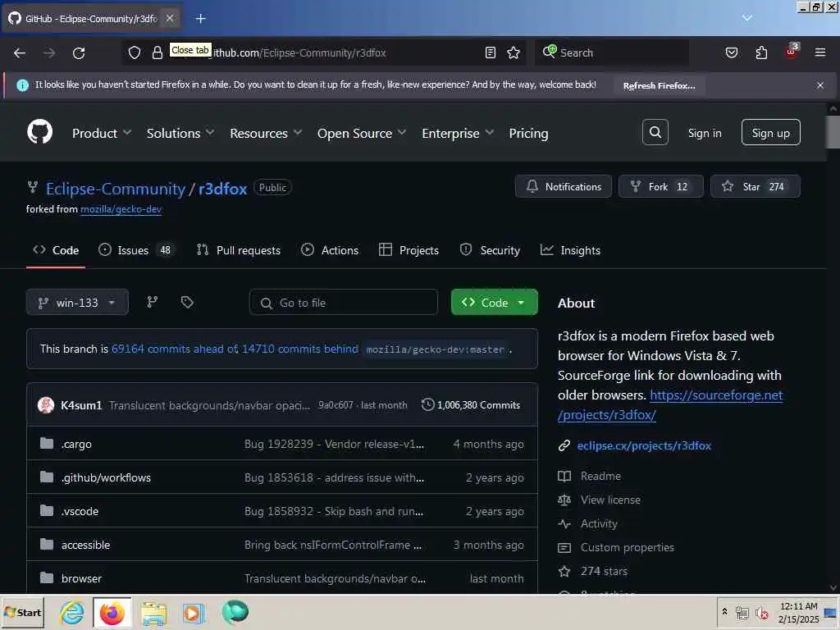Image resolution: width=840 pixels, height=630 pixels.
Task: Open eclipse.cx/projects/r3dfox link
Action: 644,445
